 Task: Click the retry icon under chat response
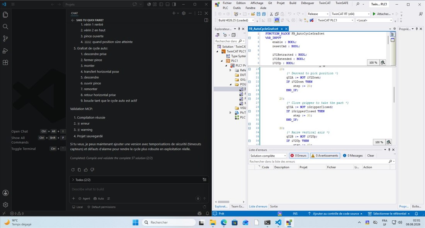73,170
